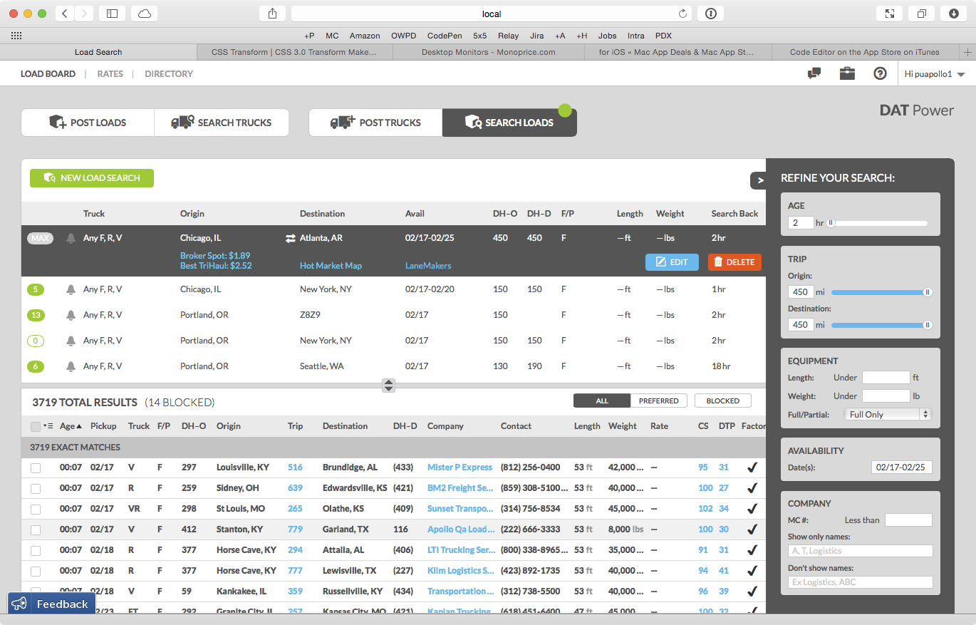Screen dimensions: 976x625
Task: Sort results by Age column
Action: point(71,426)
